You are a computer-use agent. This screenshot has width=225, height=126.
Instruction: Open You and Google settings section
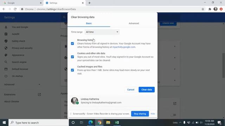click(20, 27)
